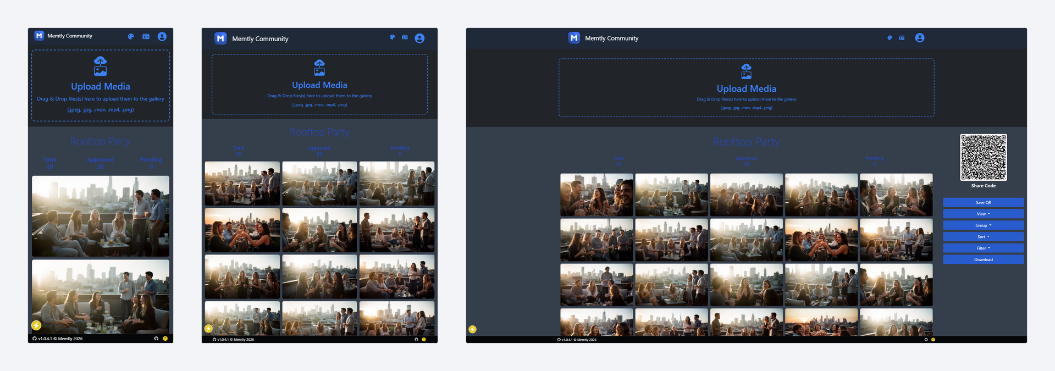Click the Memtly M logo in desktop view
The width and height of the screenshot is (1055, 371).
click(574, 38)
